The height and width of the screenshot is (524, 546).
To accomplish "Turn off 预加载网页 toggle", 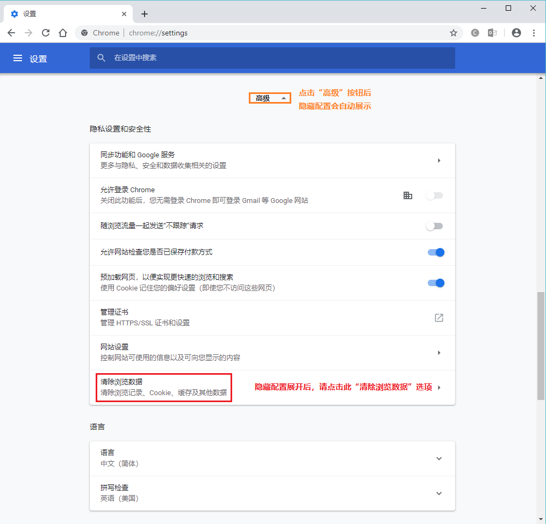I will tap(436, 283).
